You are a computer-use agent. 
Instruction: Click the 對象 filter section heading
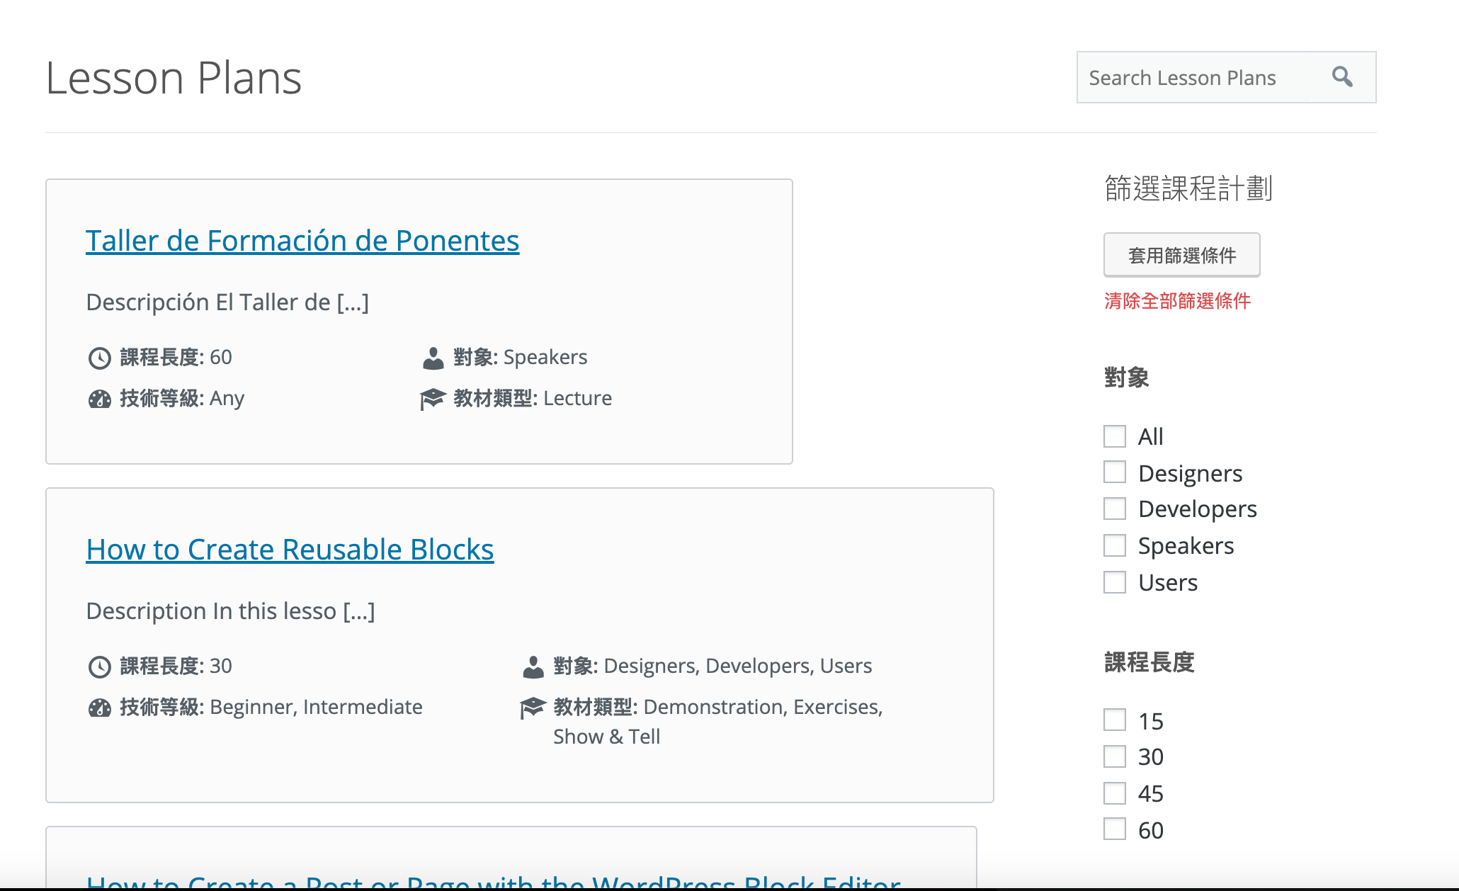point(1126,378)
